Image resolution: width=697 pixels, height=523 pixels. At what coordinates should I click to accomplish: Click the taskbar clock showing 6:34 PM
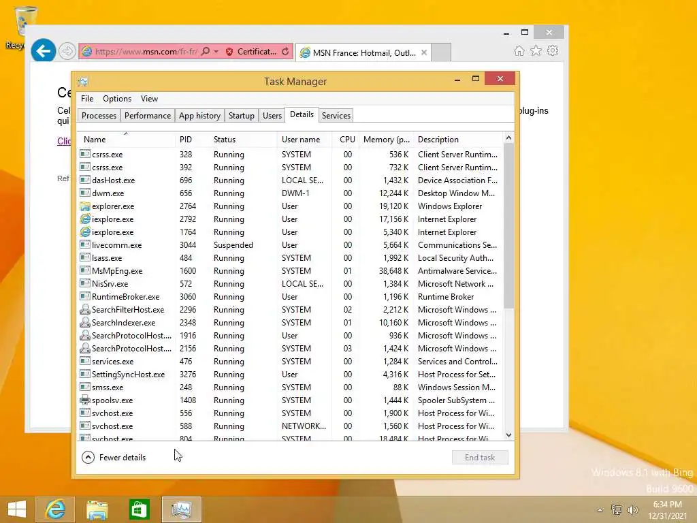click(x=667, y=509)
